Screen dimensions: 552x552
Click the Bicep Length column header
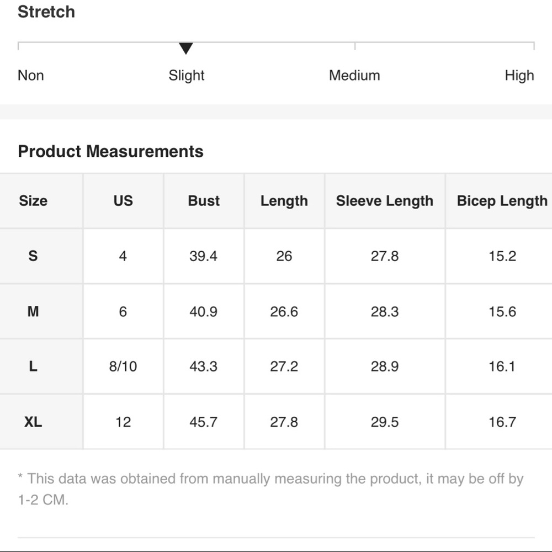click(x=502, y=201)
